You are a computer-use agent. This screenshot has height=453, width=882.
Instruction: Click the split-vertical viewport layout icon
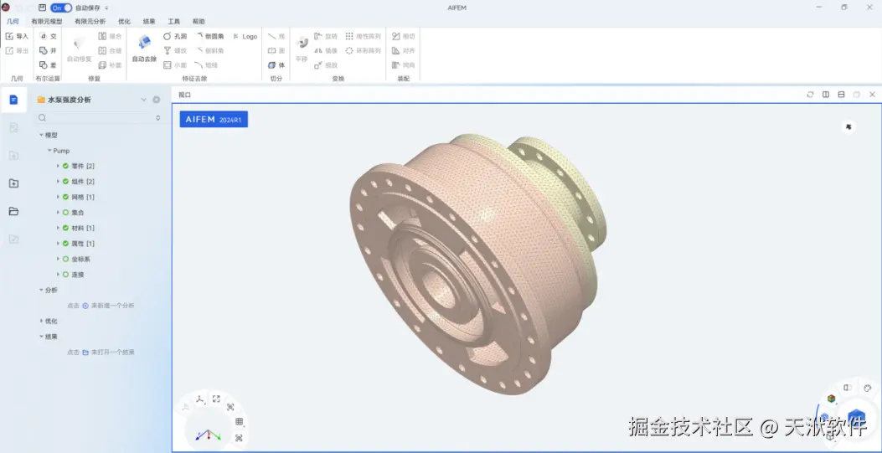click(826, 95)
